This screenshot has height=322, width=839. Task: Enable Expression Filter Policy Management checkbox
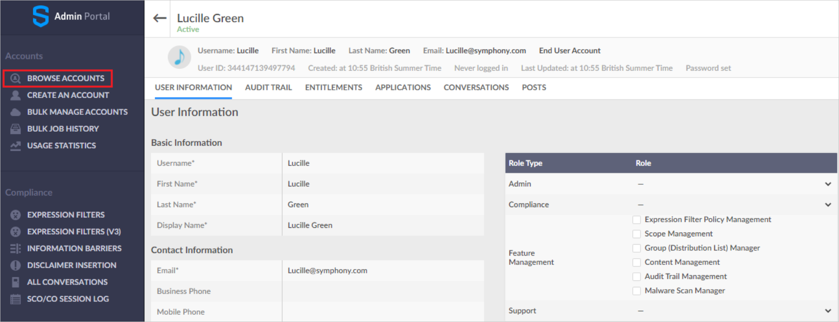click(636, 220)
